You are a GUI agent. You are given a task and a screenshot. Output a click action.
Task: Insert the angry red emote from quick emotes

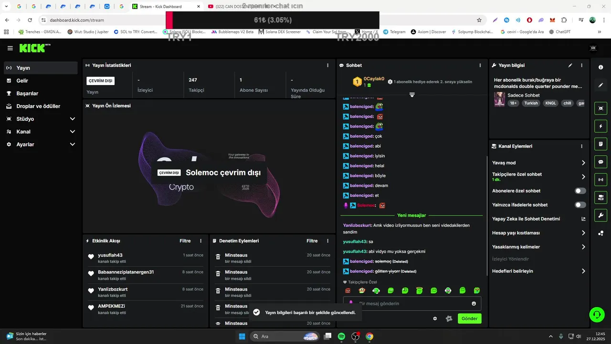(348, 290)
